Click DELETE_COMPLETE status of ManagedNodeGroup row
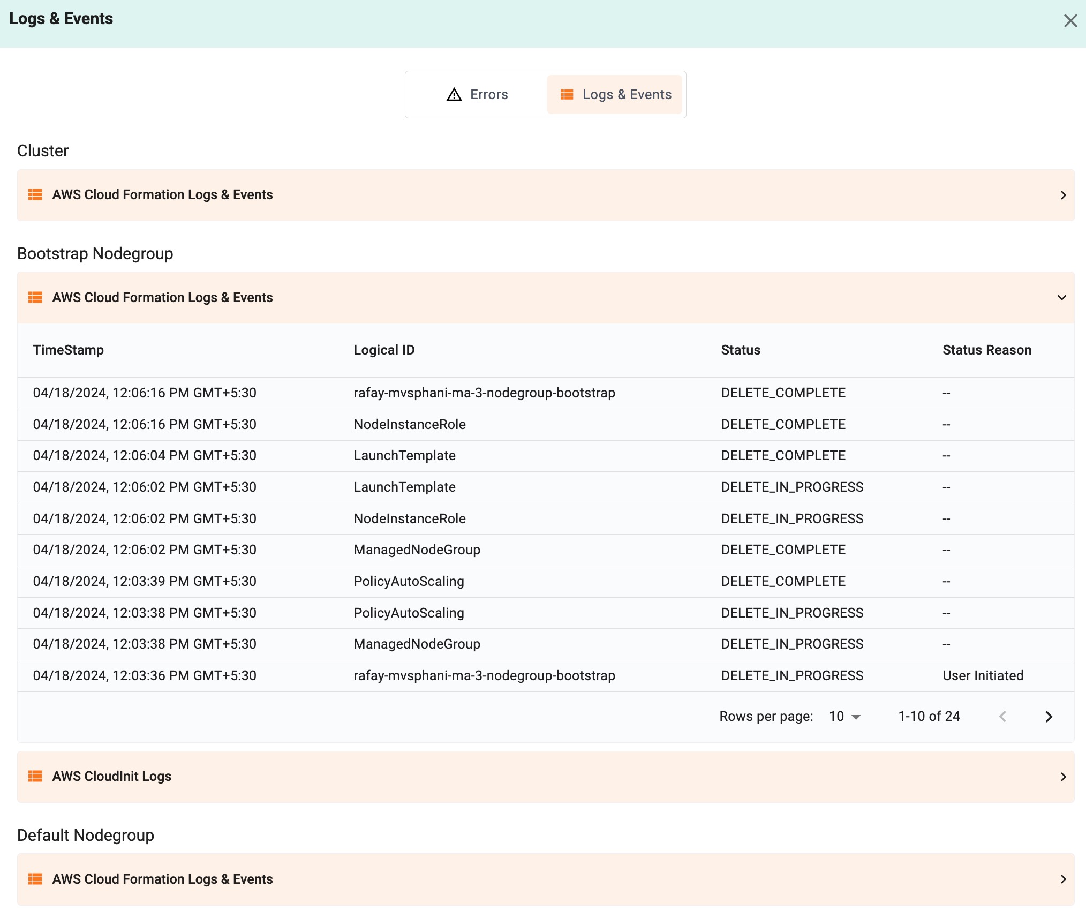 point(783,550)
